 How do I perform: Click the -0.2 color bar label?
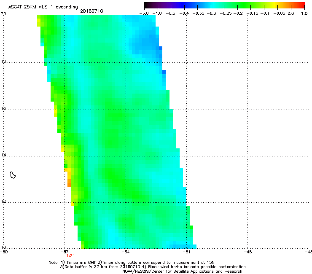tap(238, 13)
